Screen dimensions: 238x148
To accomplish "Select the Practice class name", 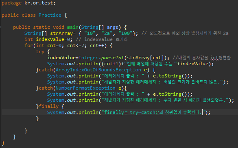I will coord(50,15).
